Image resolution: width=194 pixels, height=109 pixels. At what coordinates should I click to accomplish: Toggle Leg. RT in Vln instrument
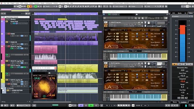pos(163,78)
